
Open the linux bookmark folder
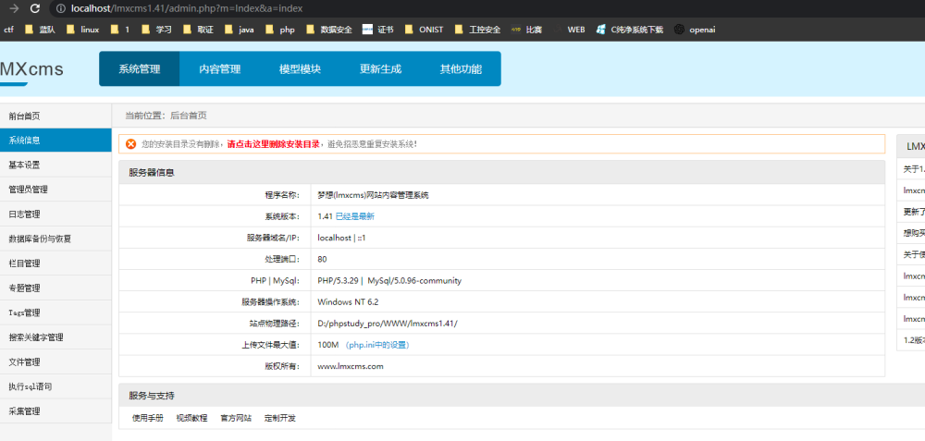[x=82, y=30]
